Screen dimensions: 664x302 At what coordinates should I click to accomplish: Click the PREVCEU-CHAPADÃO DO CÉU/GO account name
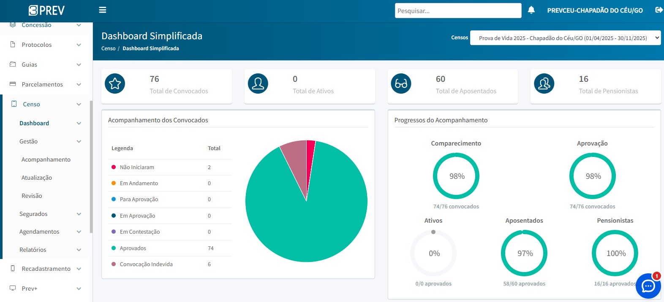(x=595, y=11)
